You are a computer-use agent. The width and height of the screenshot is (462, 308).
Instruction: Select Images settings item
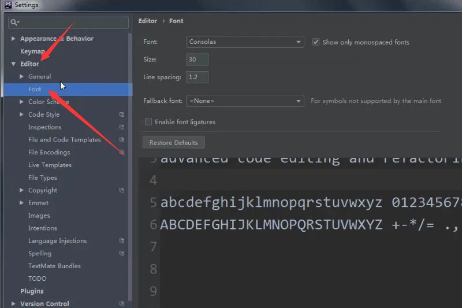[x=39, y=216]
